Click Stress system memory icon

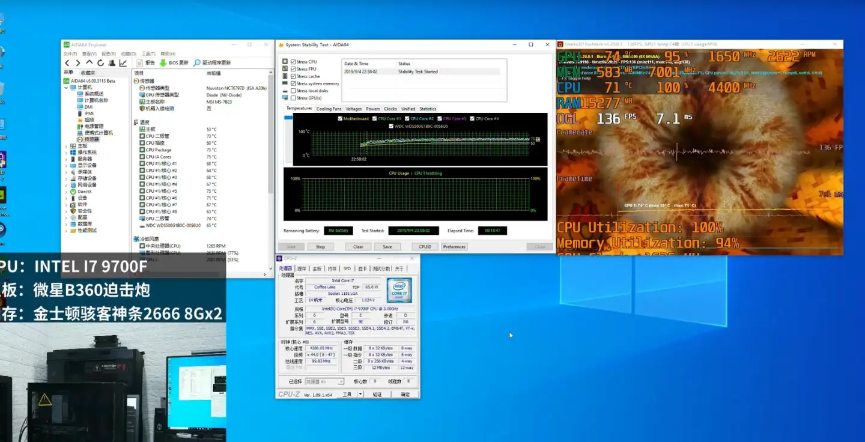285,83
